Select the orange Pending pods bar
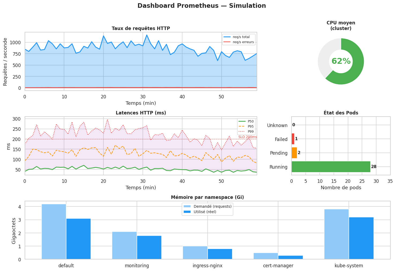This screenshot has height=271, width=396. [294, 153]
